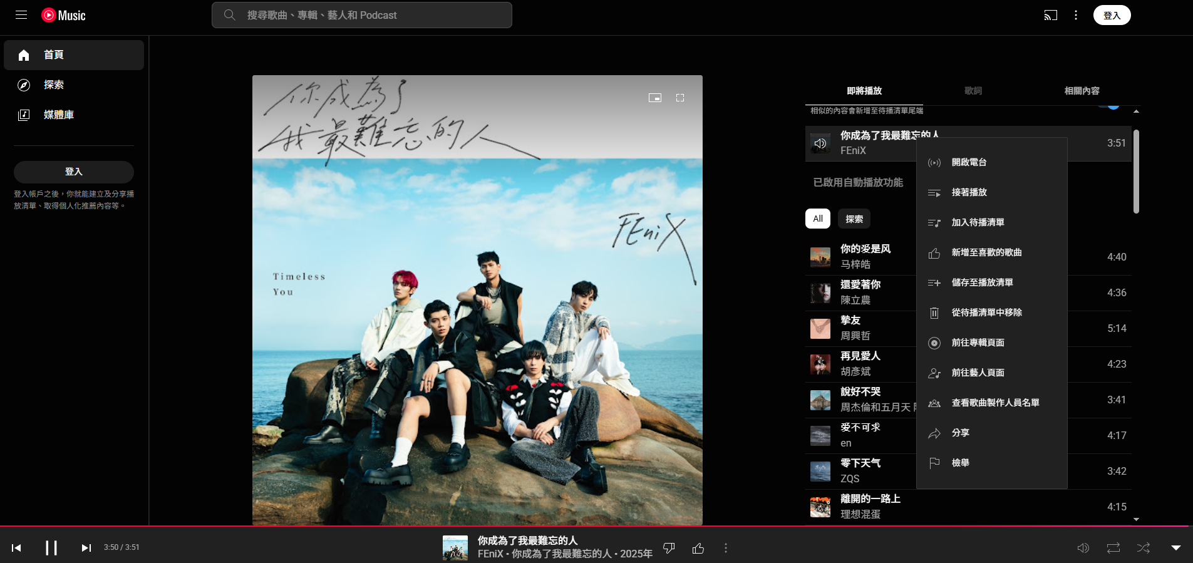Select Share menu item

[x=992, y=433]
